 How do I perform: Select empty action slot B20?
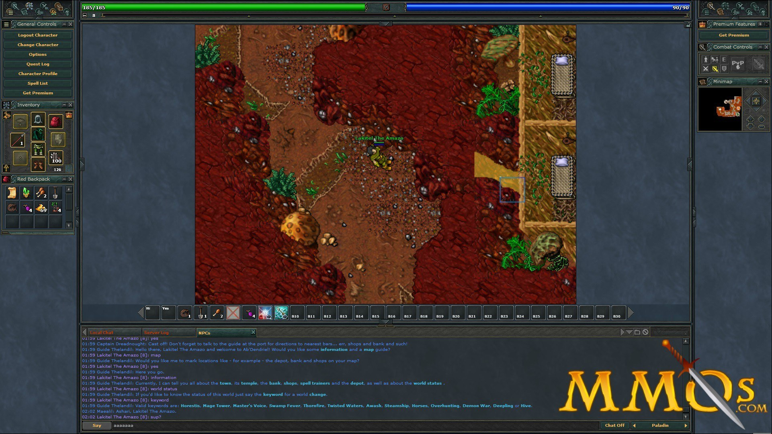click(458, 312)
